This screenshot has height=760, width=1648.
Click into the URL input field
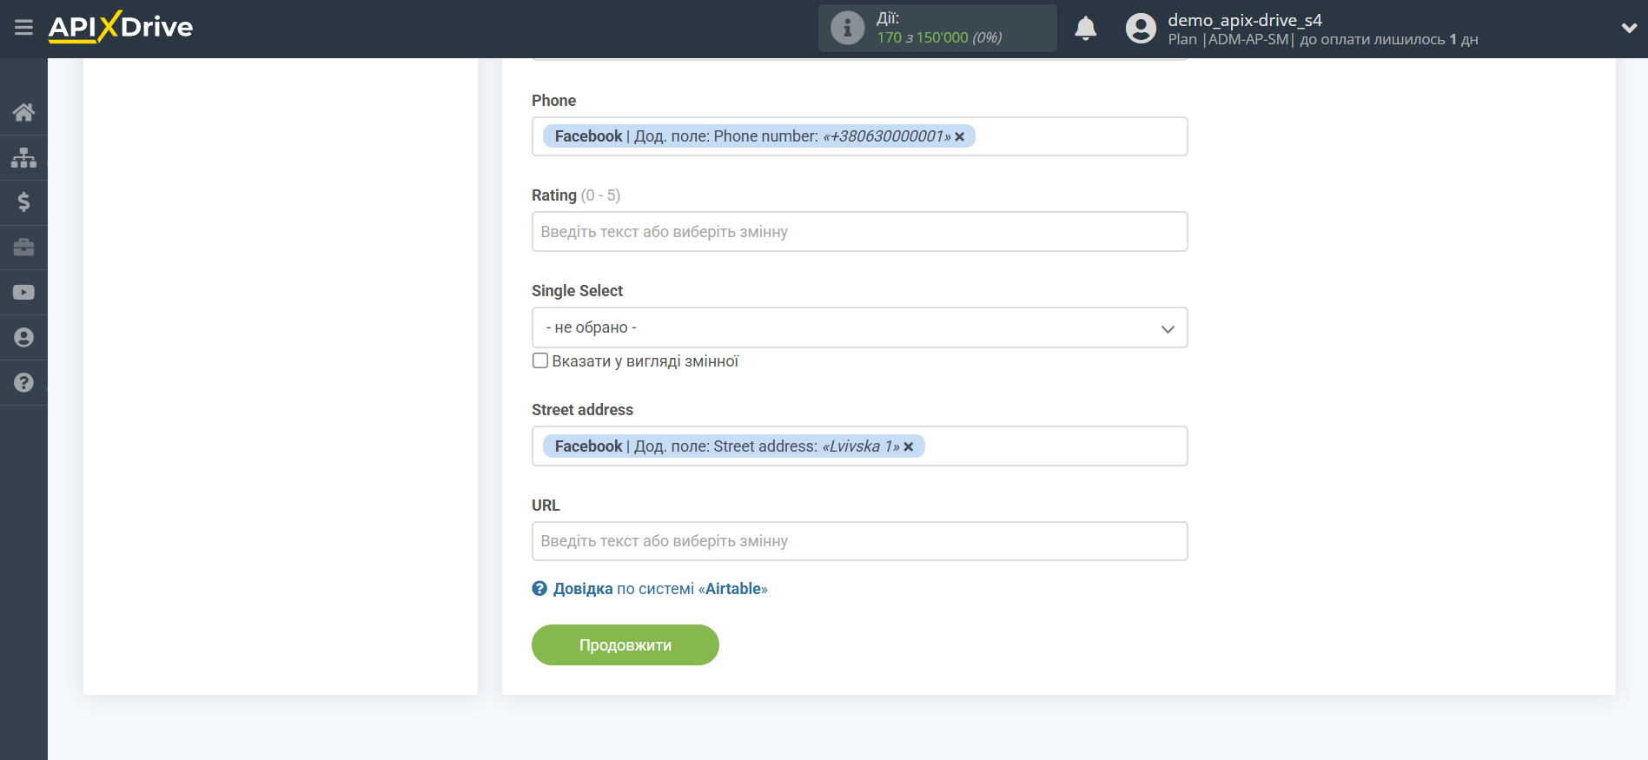pos(859,541)
